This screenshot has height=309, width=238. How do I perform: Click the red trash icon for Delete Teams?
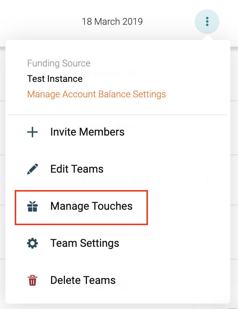click(x=32, y=280)
